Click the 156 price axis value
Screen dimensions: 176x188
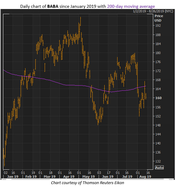coord(158,107)
